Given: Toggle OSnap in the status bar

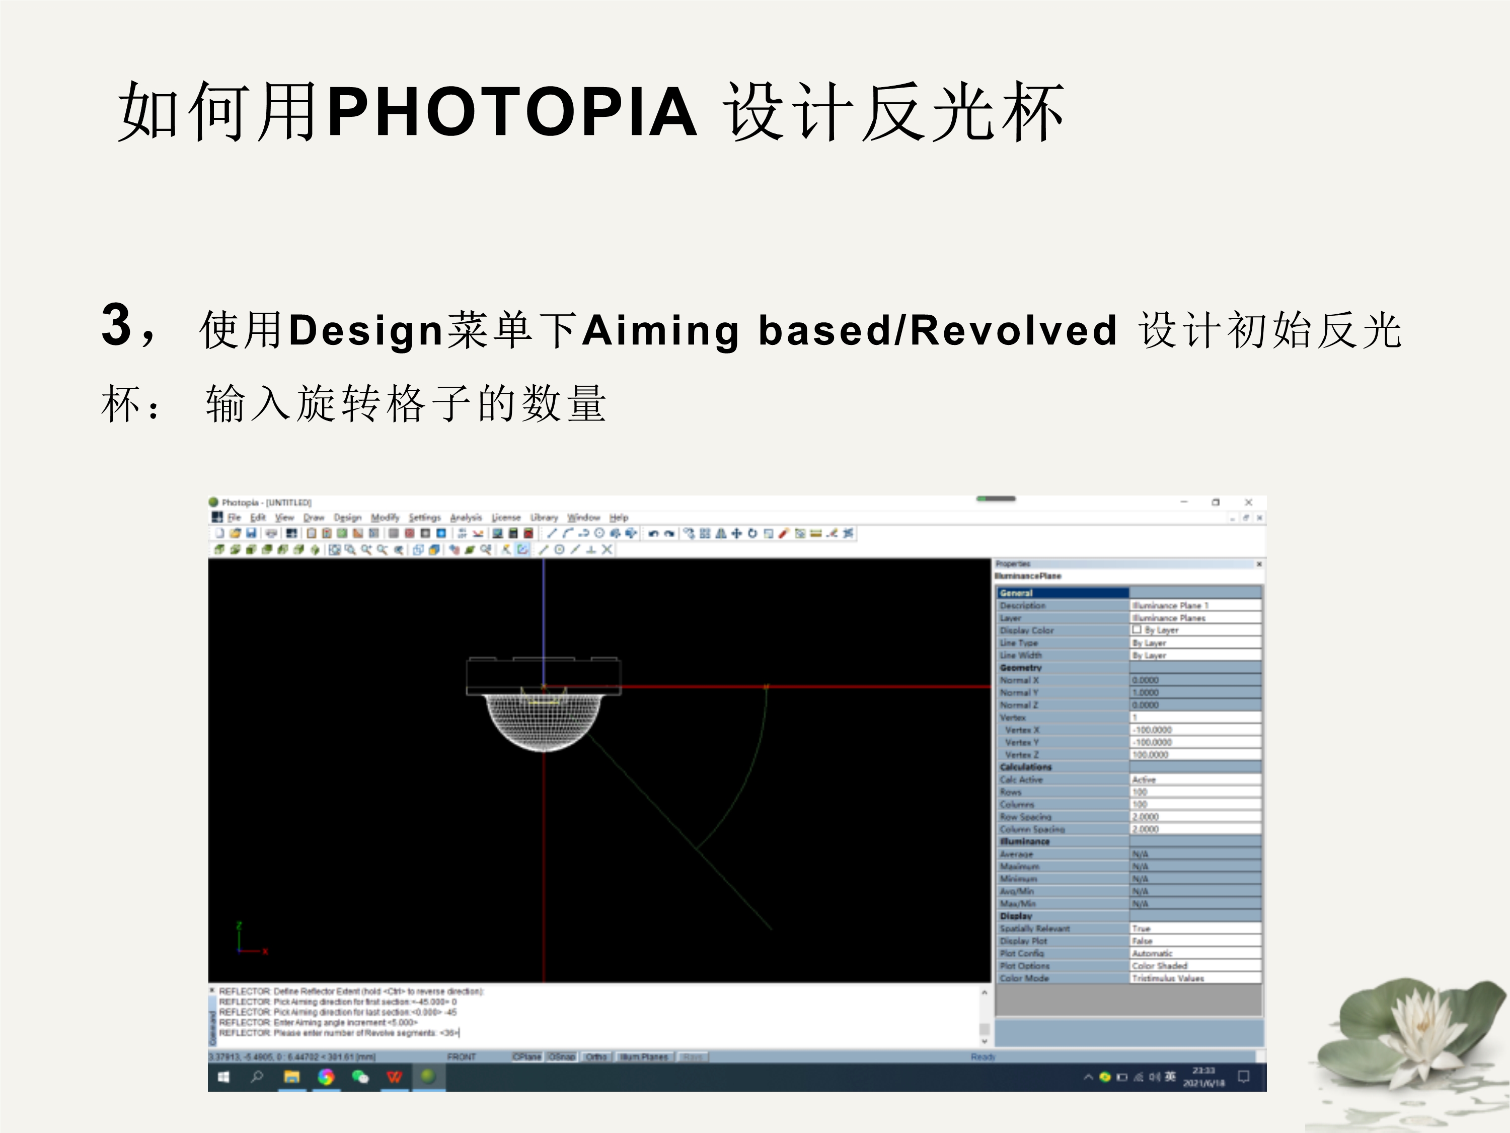Looking at the screenshot, I should pyautogui.click(x=562, y=1057).
